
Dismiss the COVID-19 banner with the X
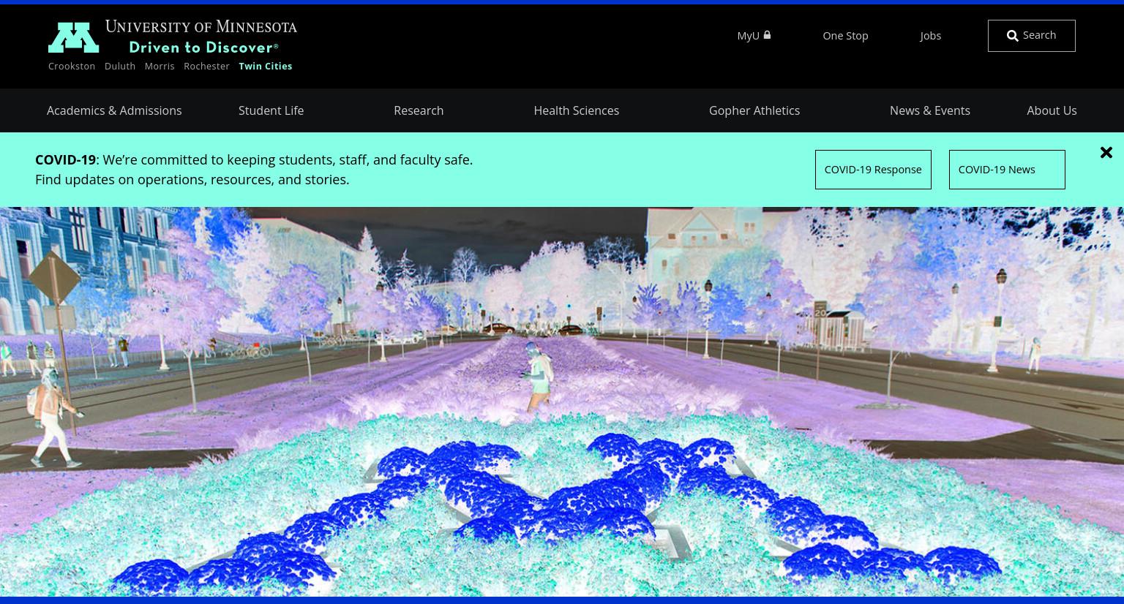1106,152
